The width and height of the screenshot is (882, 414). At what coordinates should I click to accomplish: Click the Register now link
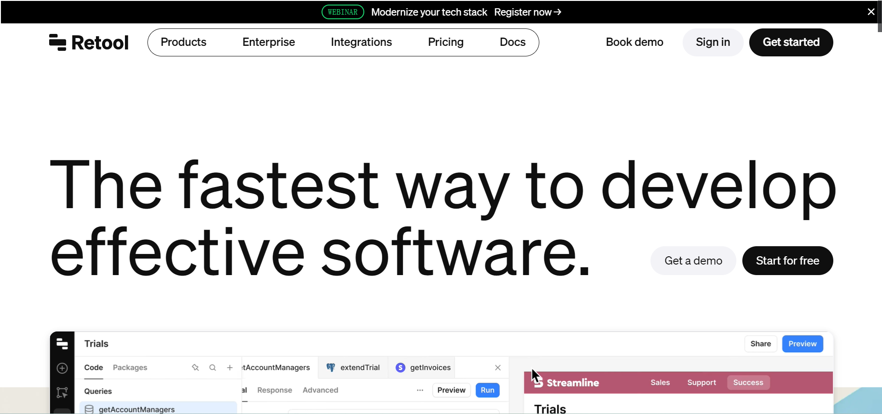pyautogui.click(x=527, y=12)
